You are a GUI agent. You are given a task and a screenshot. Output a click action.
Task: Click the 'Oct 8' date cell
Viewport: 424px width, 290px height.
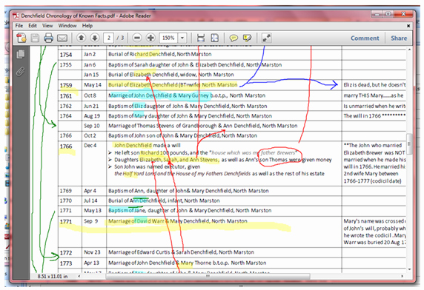pos(90,95)
